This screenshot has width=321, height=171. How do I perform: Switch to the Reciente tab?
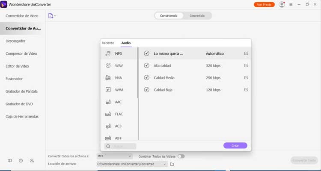click(x=108, y=43)
